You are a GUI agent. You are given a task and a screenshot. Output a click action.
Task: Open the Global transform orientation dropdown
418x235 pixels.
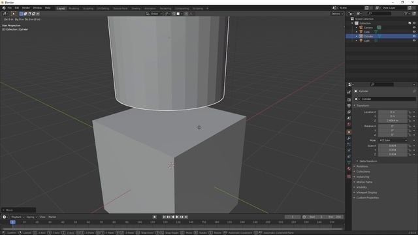coord(154,14)
